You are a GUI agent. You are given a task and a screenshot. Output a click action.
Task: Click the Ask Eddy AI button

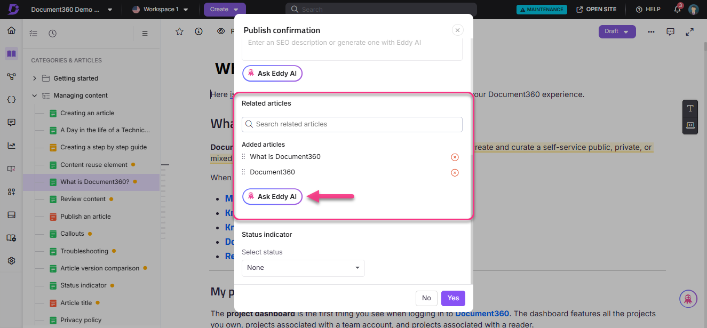click(x=272, y=196)
